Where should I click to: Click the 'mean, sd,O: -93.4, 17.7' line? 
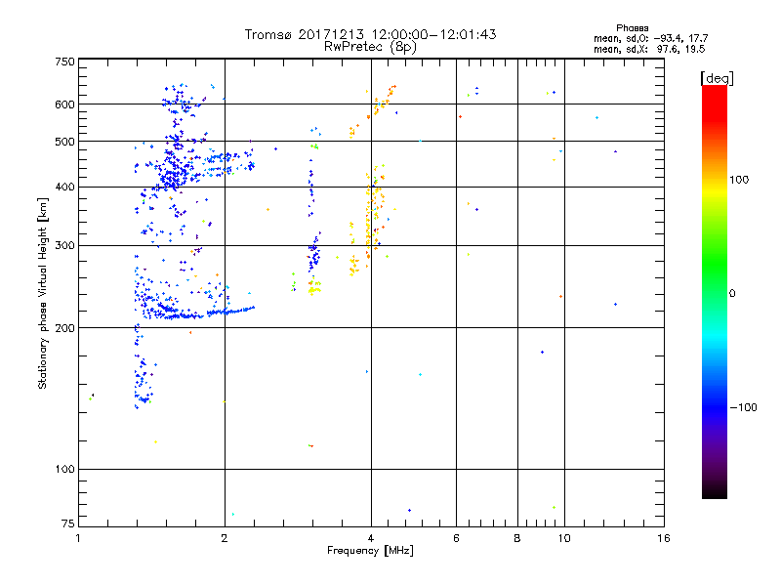(650, 38)
